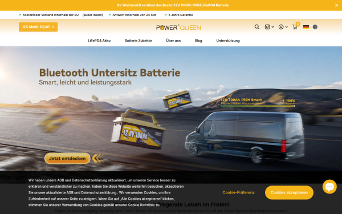Open the search magnifier icon
342x214 pixels.
(x=257, y=27)
